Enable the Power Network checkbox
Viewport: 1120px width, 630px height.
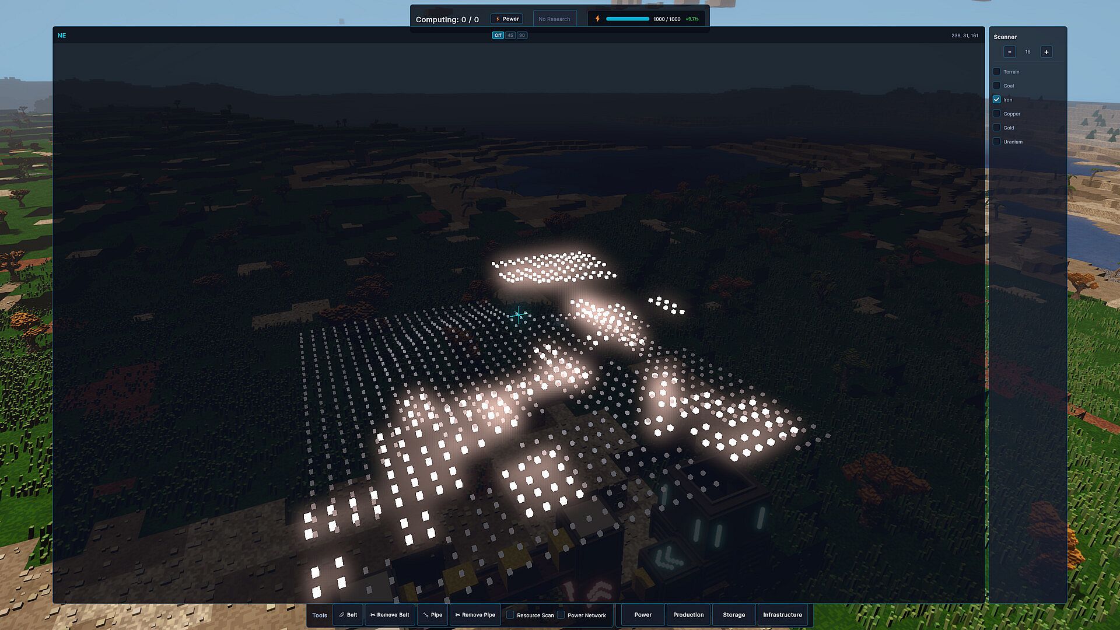coord(561,615)
